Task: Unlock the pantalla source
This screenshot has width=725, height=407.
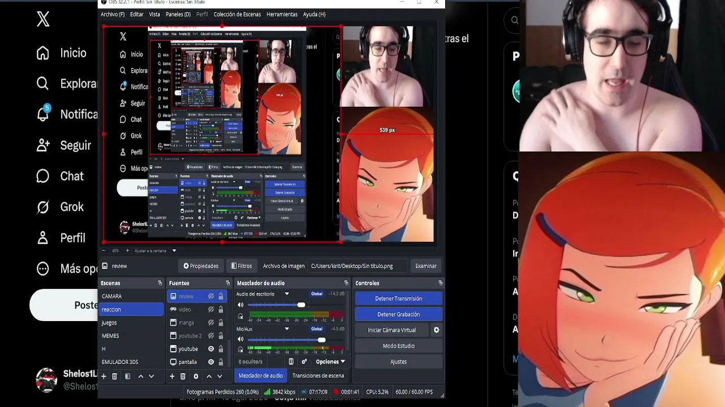Action: click(220, 362)
